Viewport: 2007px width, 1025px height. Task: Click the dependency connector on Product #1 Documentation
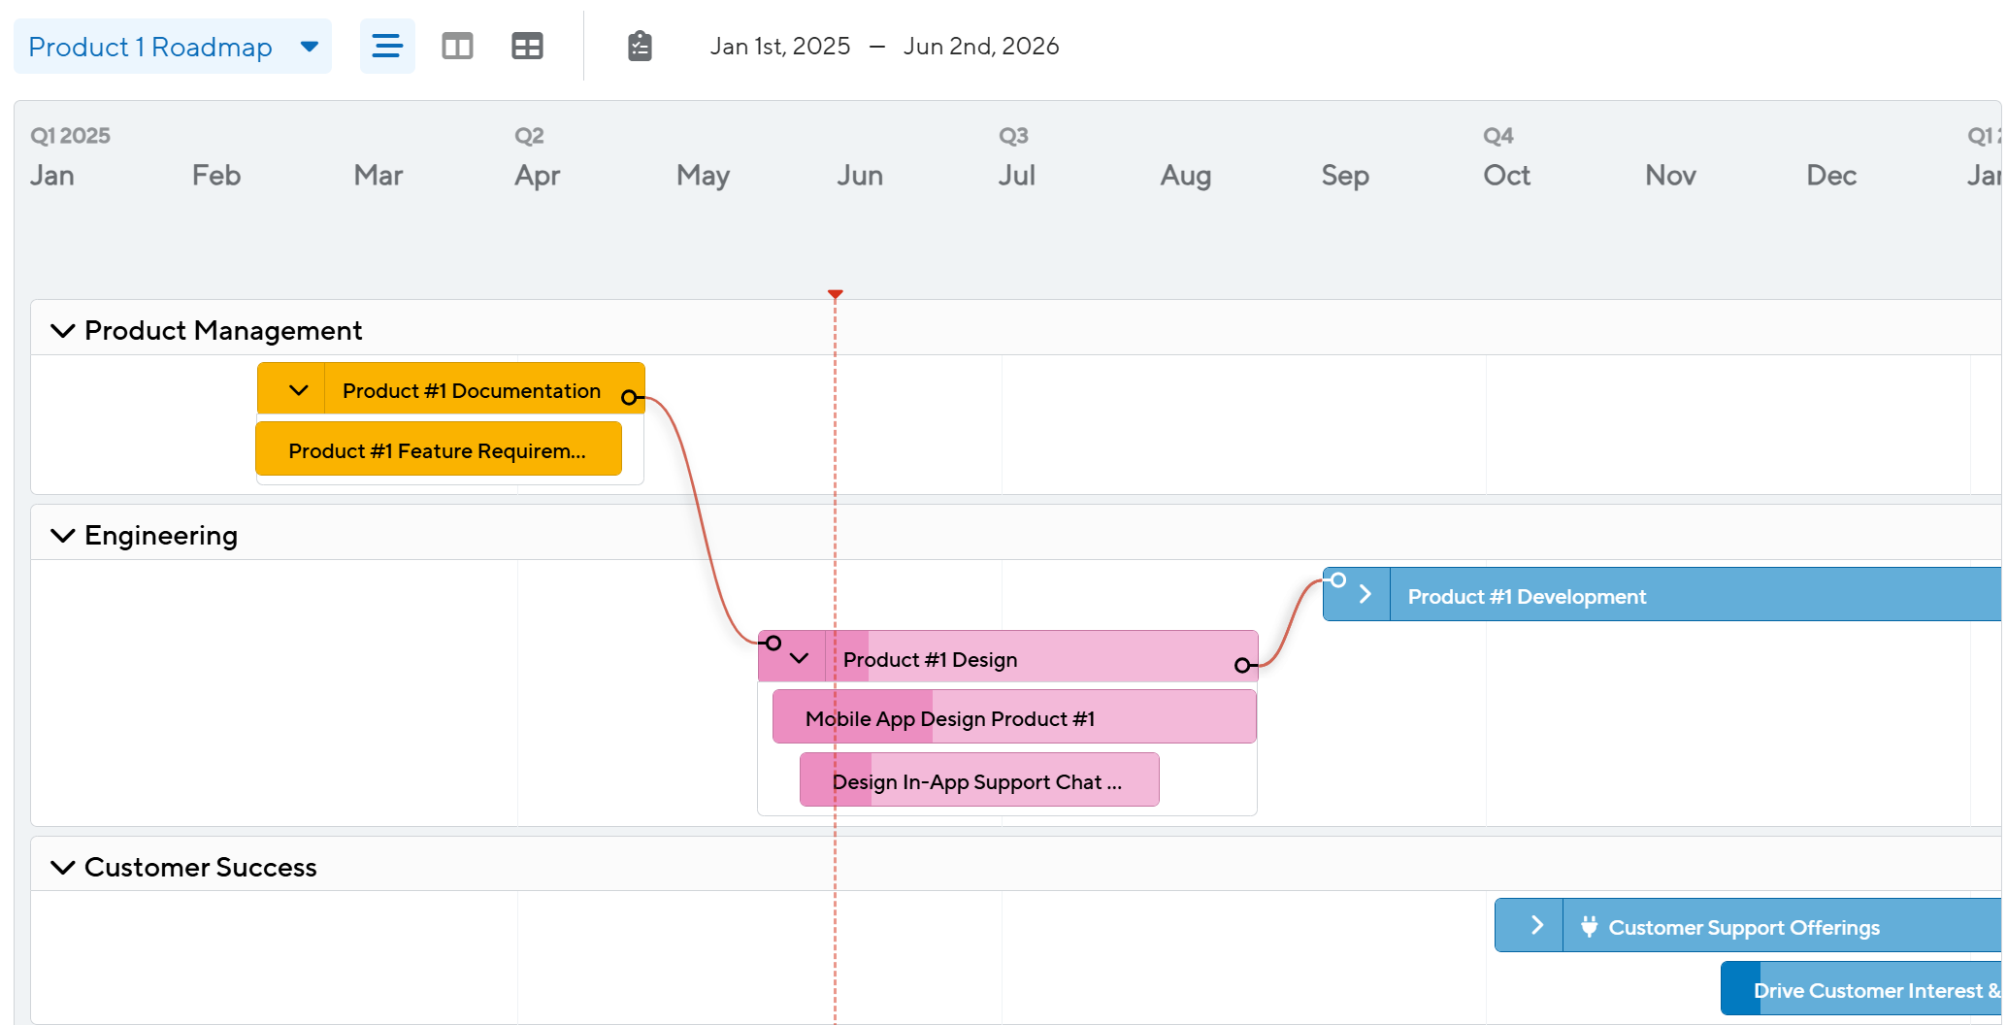(629, 397)
